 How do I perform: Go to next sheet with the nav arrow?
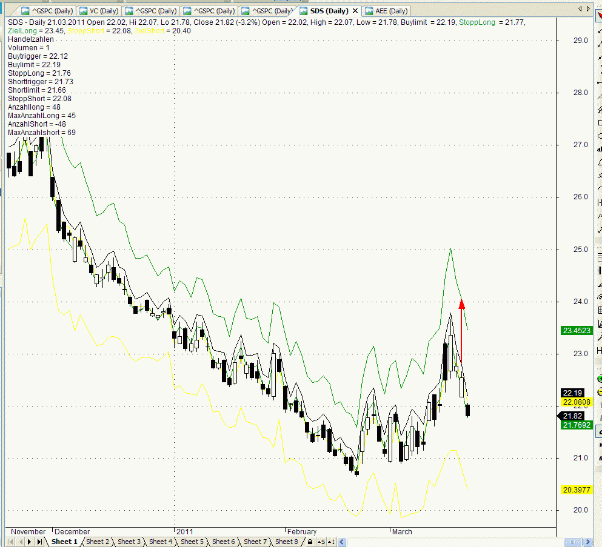click(x=30, y=542)
